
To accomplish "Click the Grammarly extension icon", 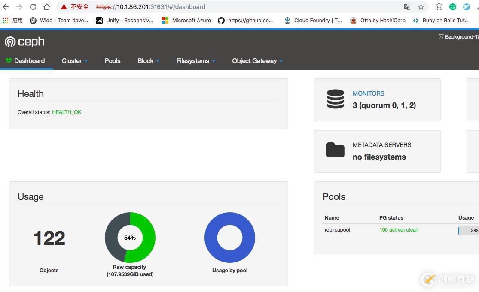I will 453,7.
